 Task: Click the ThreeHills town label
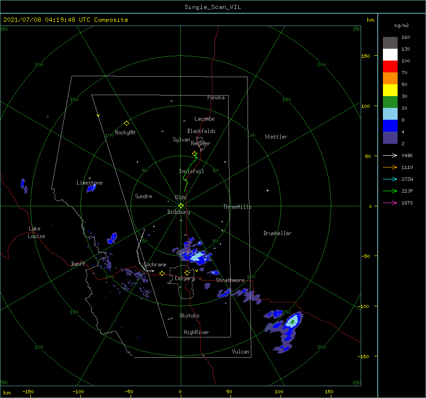coord(237,207)
